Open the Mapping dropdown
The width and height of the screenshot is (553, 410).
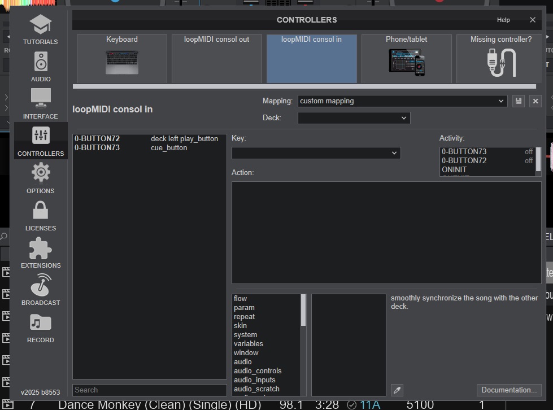402,101
